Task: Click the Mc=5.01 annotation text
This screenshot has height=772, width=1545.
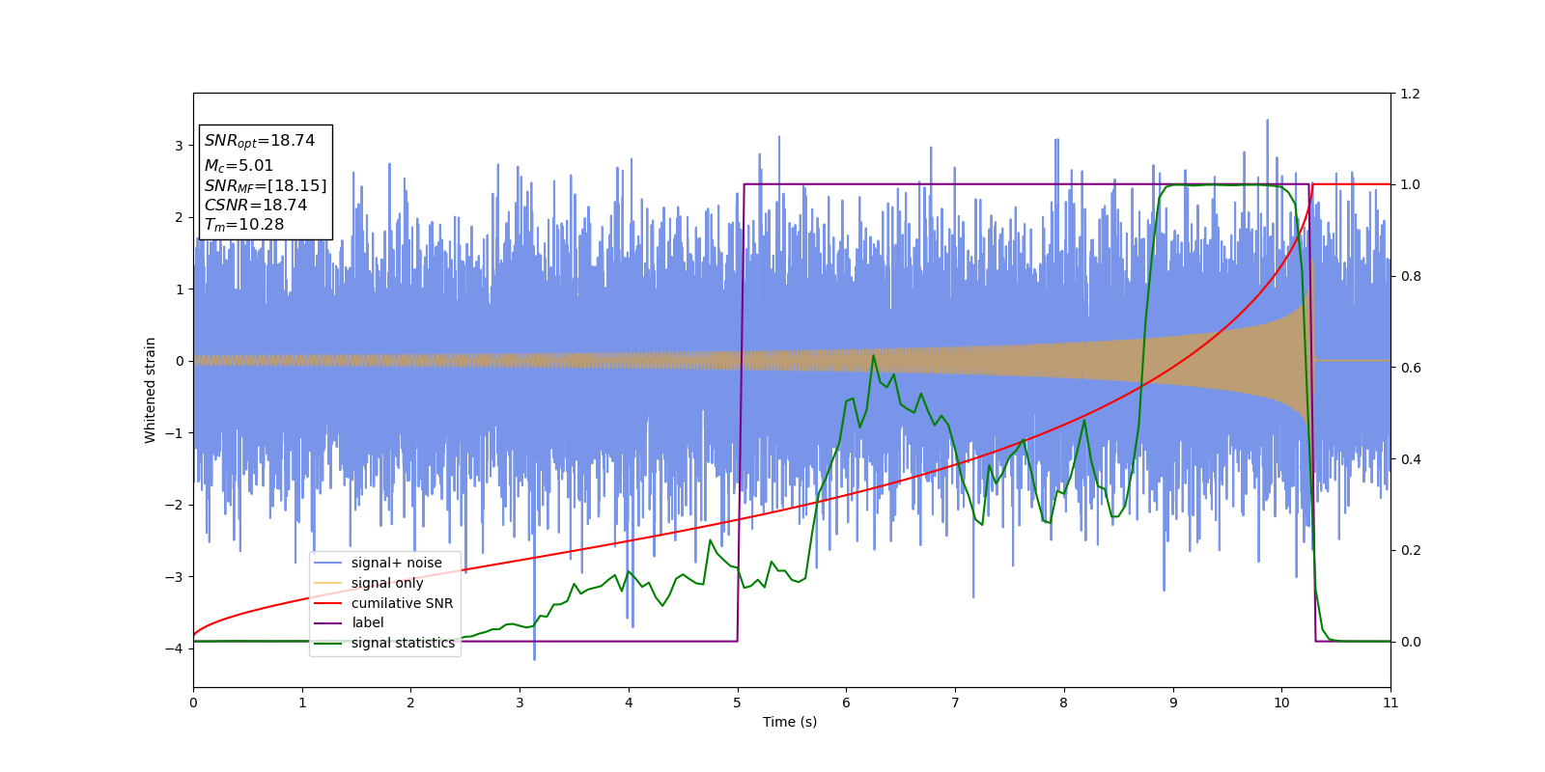Action: coord(239,166)
